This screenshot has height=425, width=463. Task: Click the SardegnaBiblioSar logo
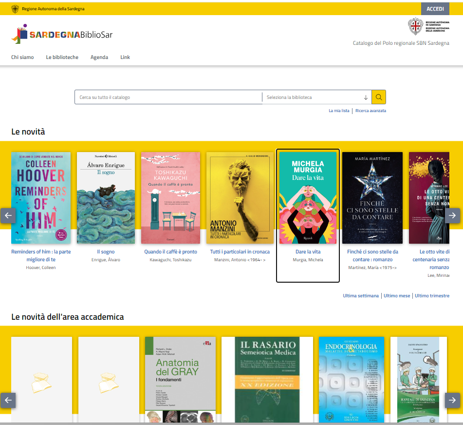pos(62,34)
